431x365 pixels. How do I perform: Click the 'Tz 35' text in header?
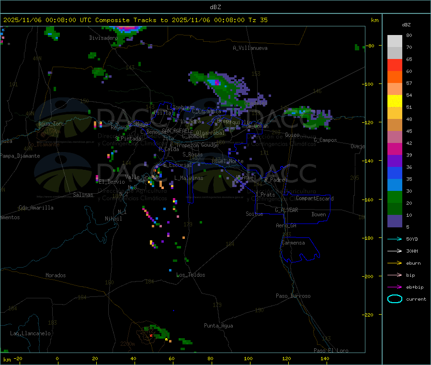(258, 20)
